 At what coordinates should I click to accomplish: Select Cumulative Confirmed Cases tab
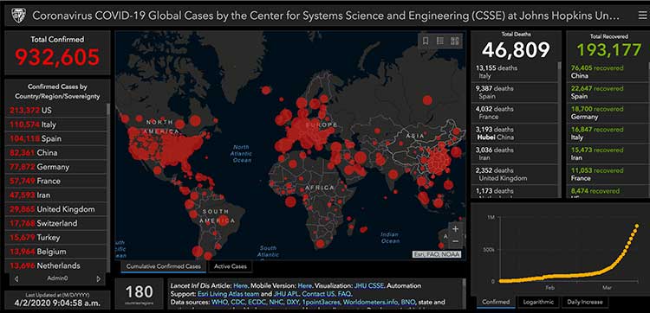[x=163, y=266]
